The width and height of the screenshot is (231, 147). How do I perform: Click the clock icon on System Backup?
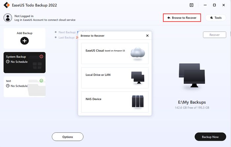pos(8,62)
